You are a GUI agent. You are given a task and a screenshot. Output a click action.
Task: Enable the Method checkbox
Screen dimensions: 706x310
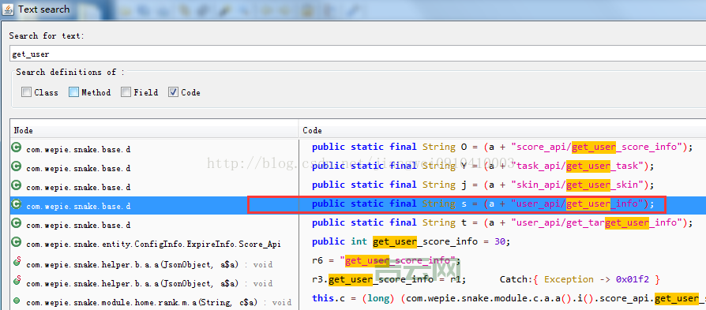click(74, 92)
